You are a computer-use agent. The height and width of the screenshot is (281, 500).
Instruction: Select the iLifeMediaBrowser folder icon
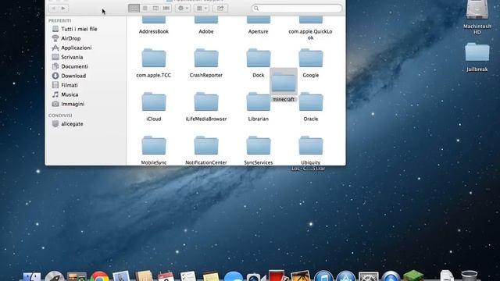206,102
